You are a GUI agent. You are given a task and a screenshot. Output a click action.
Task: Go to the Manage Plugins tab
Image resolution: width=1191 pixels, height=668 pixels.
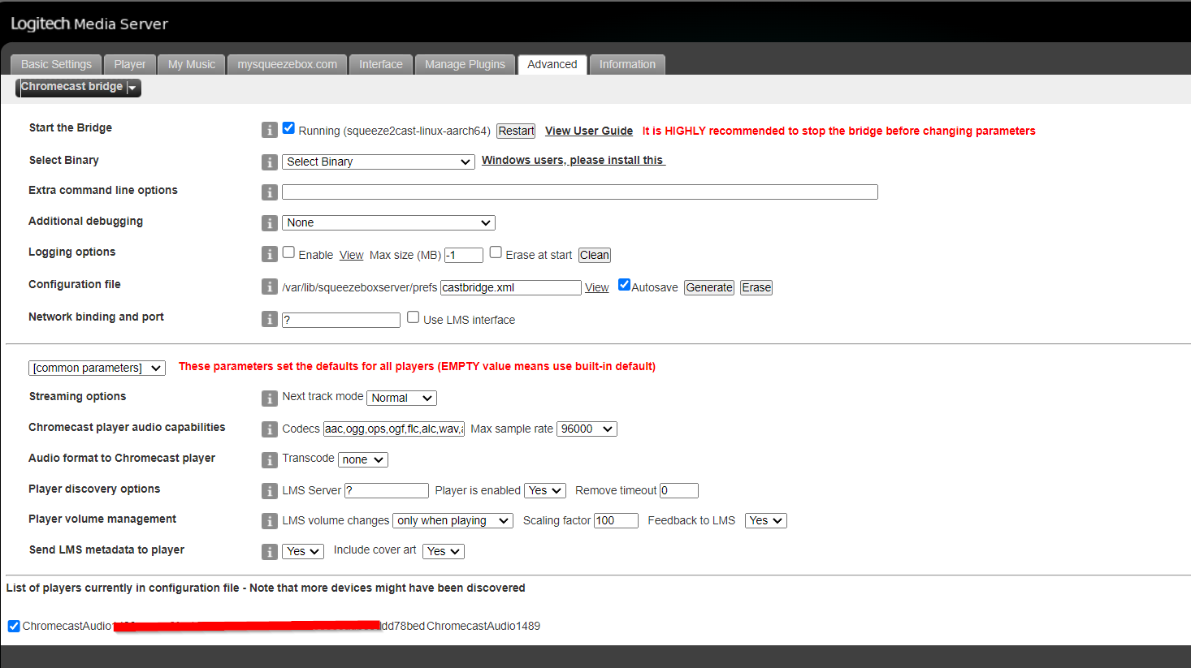click(x=465, y=64)
